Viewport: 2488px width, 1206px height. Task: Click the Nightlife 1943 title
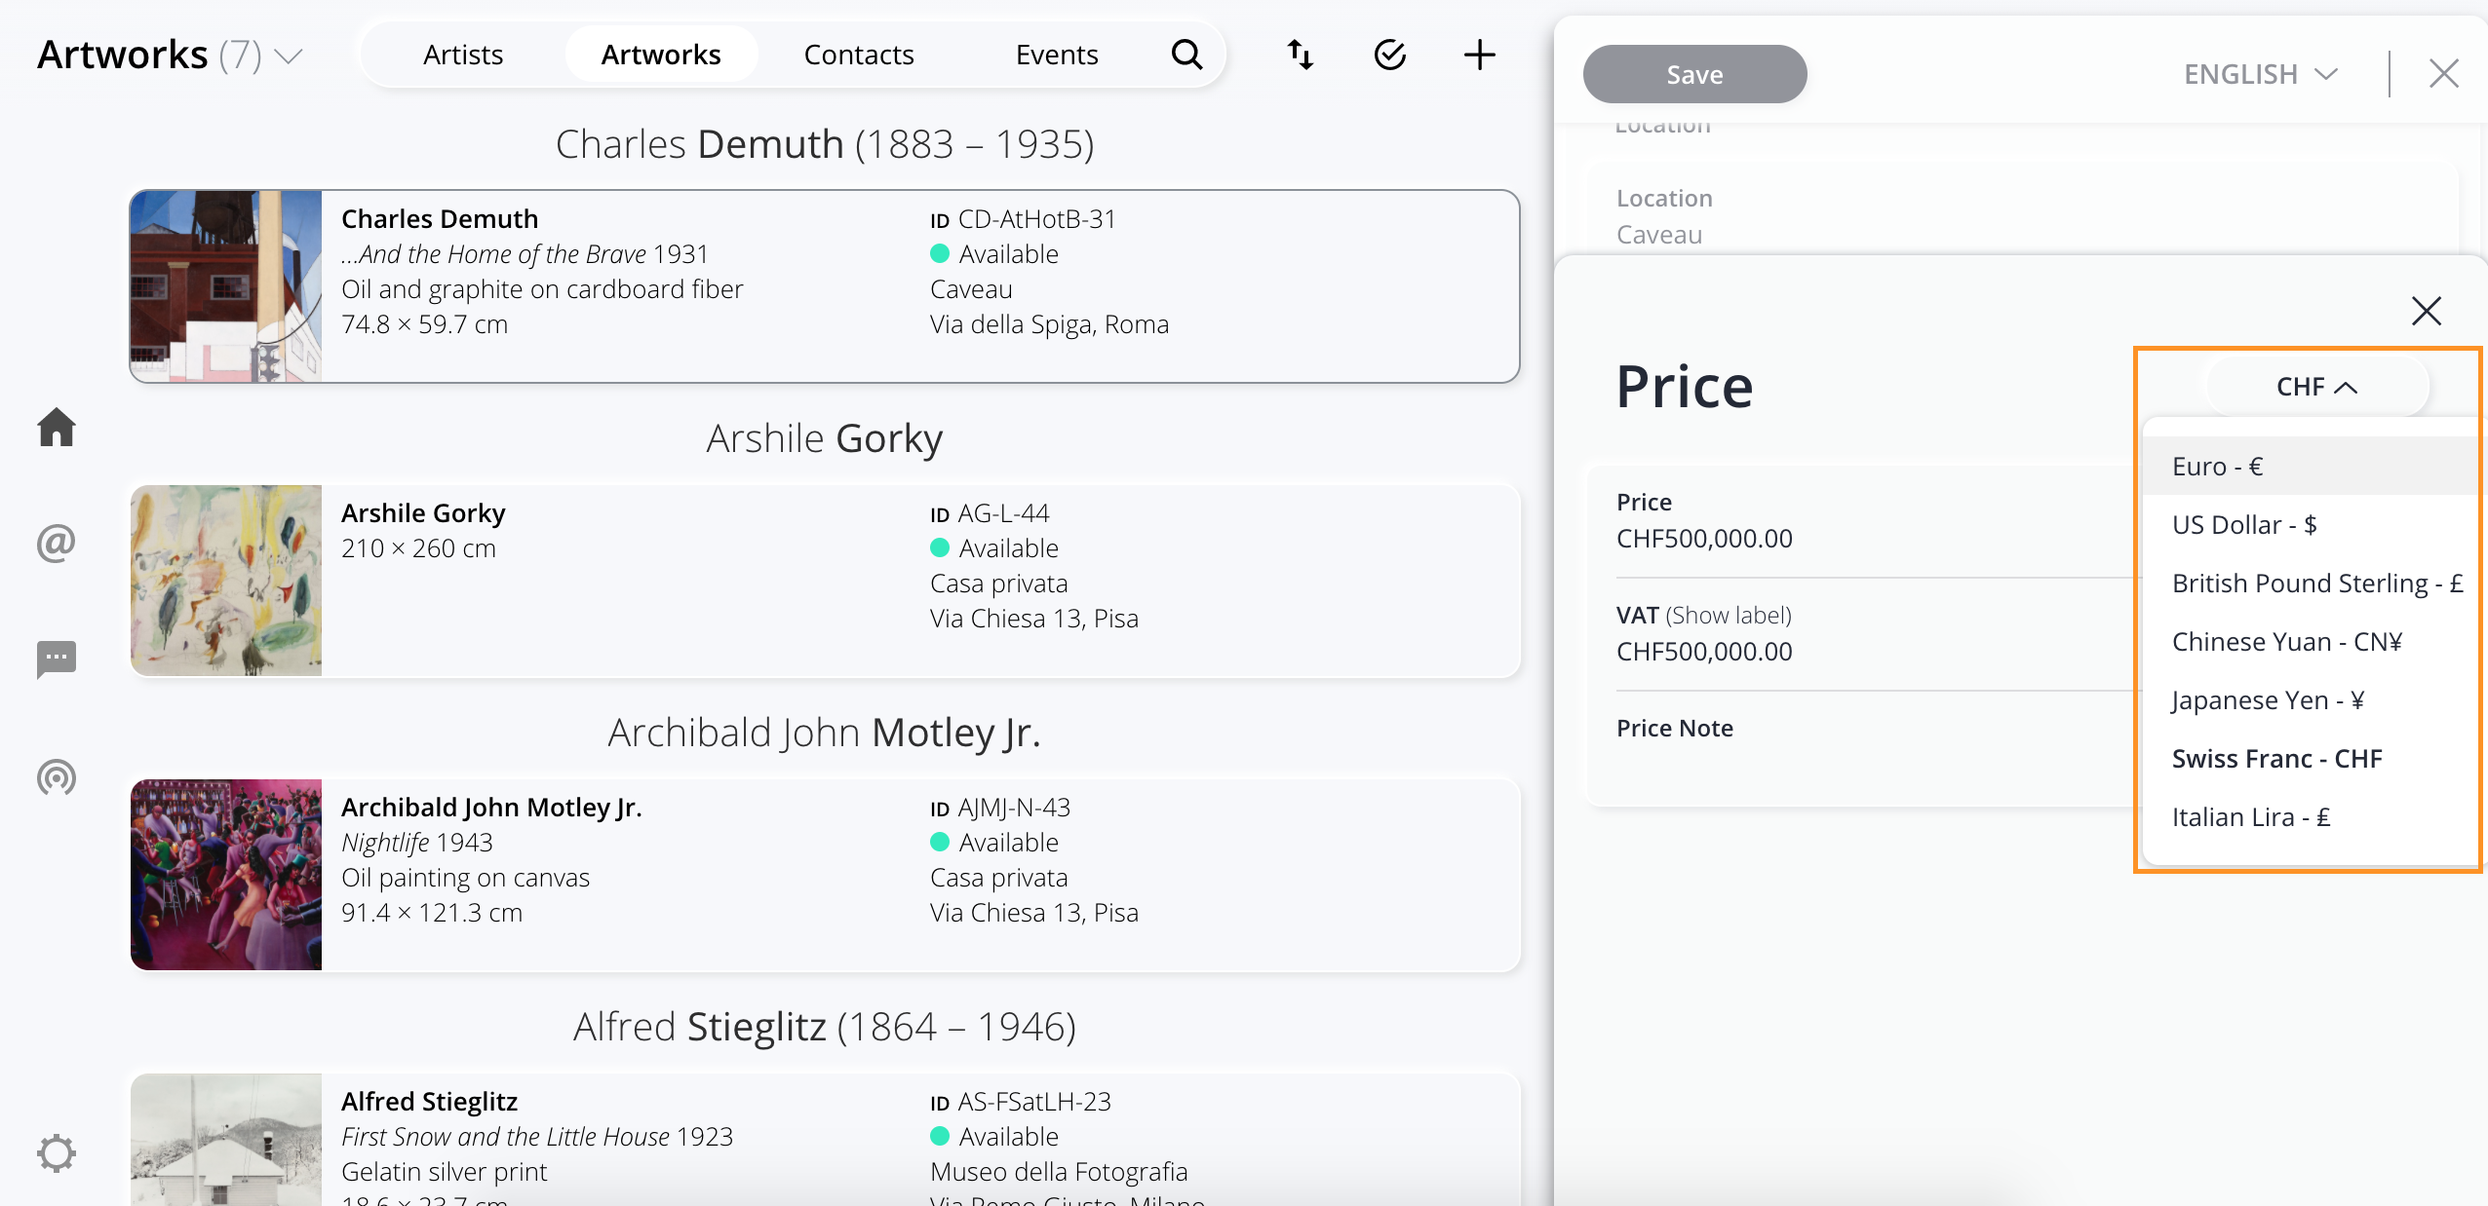417,843
